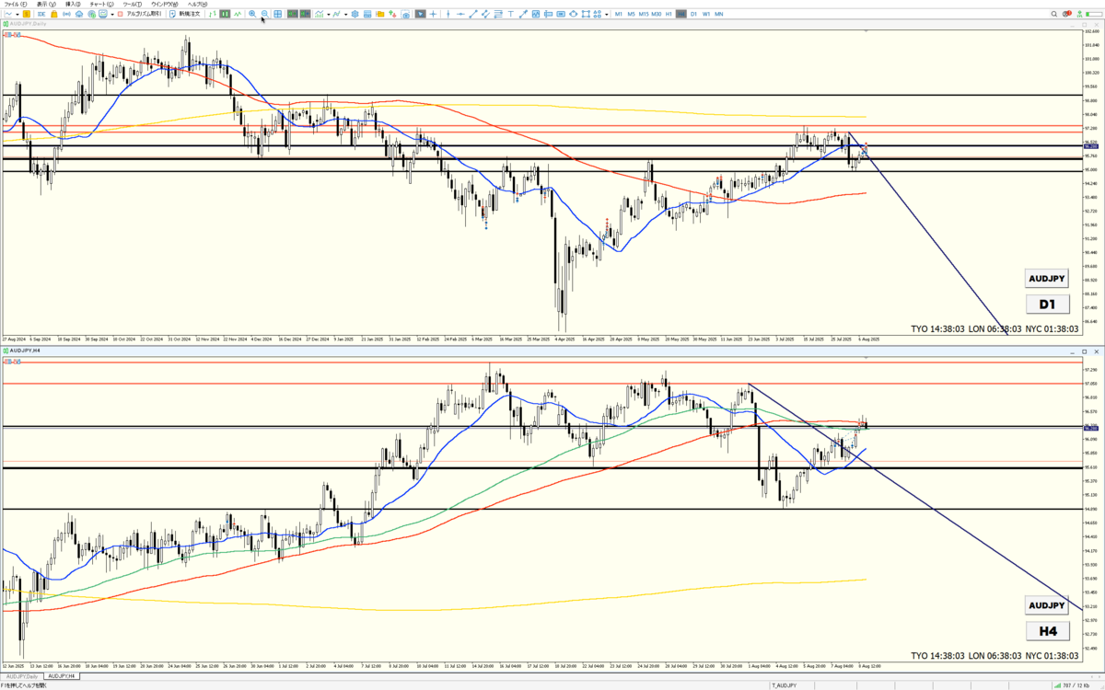Click the AUDJPY label above H4

(x=1047, y=605)
